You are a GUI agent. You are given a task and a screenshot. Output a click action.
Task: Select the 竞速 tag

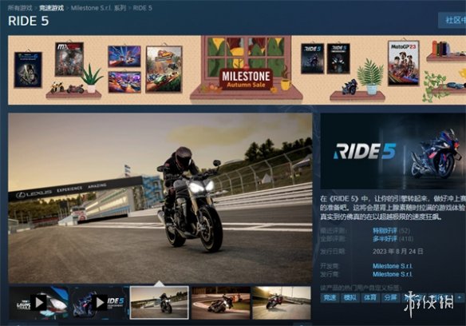coord(330,297)
